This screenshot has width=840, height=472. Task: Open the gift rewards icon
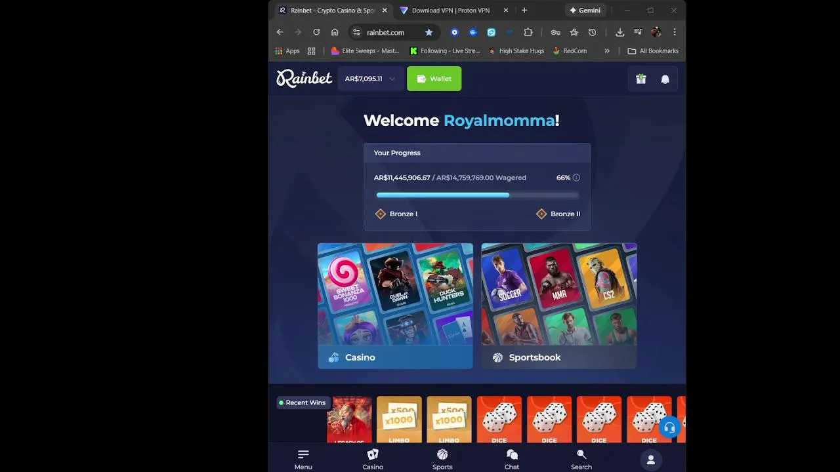tap(641, 79)
